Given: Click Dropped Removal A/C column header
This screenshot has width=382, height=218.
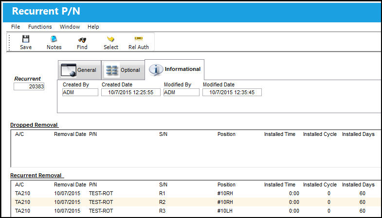Looking at the screenshot, I should [19, 134].
